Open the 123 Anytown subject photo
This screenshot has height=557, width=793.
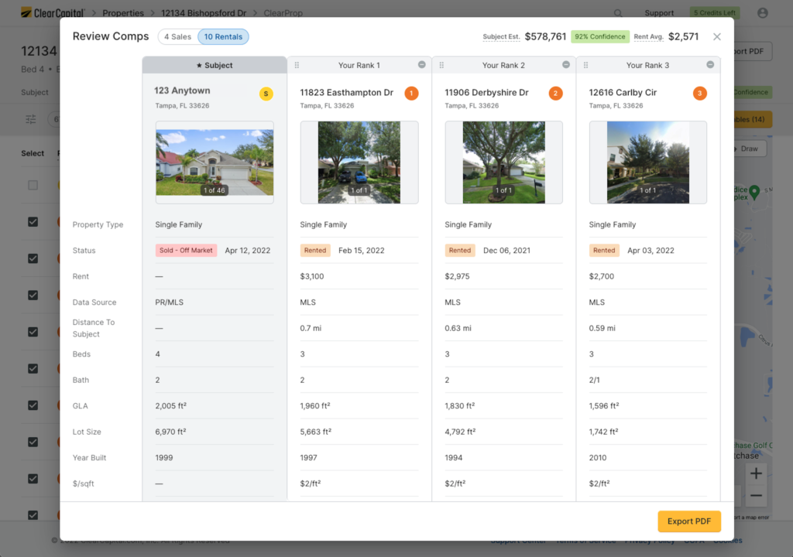point(215,162)
